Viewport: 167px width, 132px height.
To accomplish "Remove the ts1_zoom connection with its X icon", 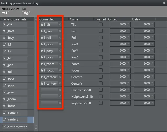I will 60,64.
